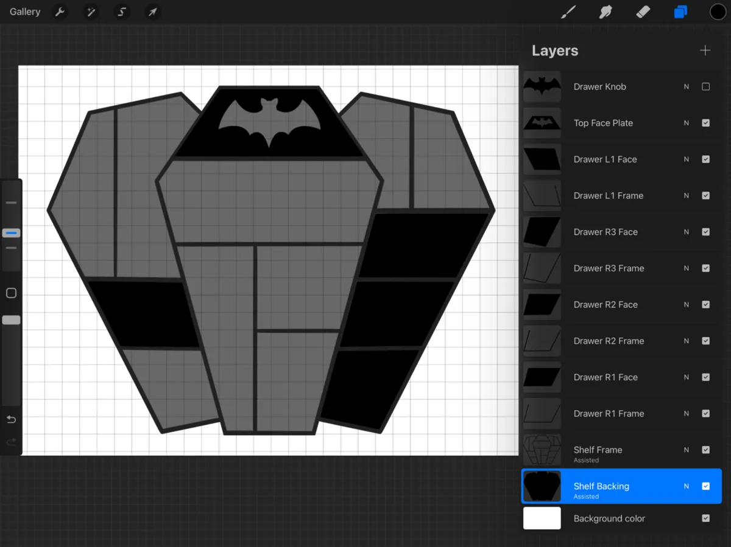Hide the Drawer R2 Frame layer
731x547 pixels.
coord(705,341)
